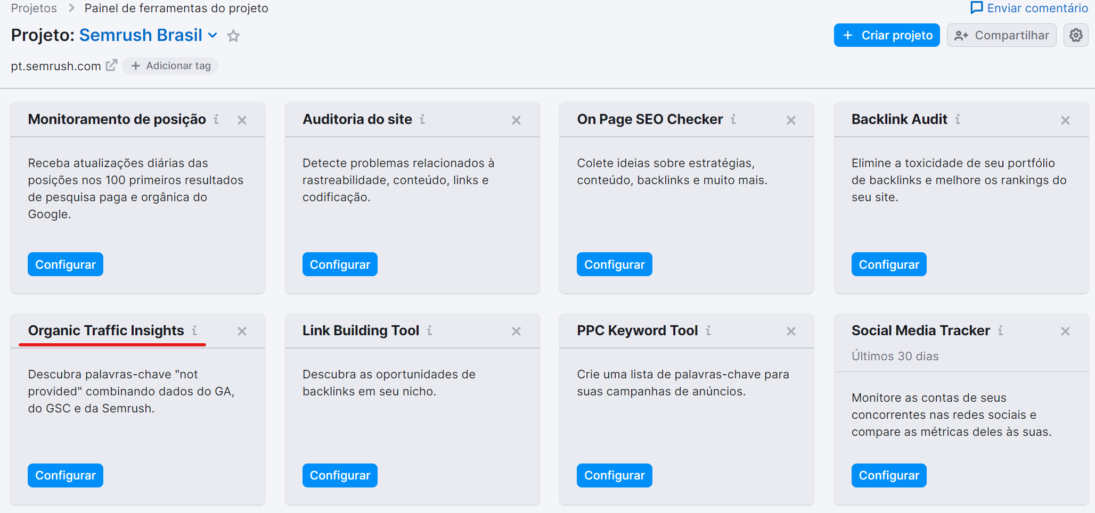Click Criar projeto
This screenshot has height=513, width=1095.
pos(886,35)
